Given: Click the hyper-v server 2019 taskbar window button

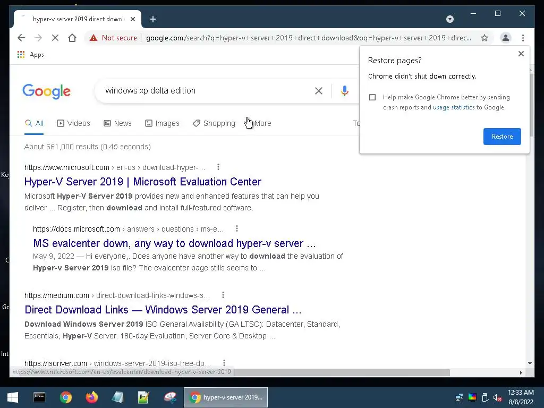Looking at the screenshot, I should pos(225,397).
